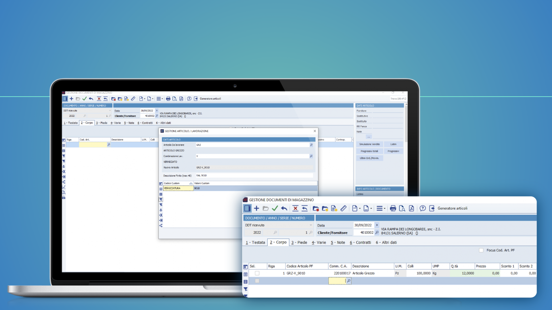
Task: Click Colli value 100,0000 cell
Action: click(x=419, y=273)
